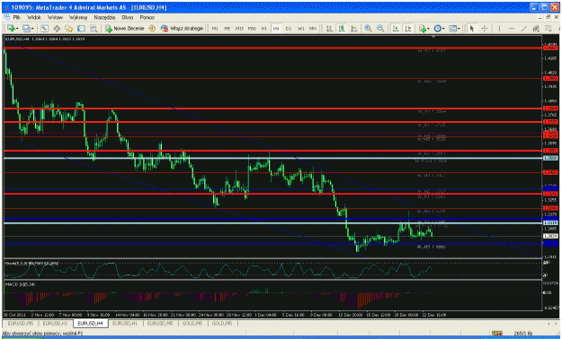Viewport: 562px width, 339px height.
Task: Toggle the Terminal window icon
Action: tap(81, 29)
